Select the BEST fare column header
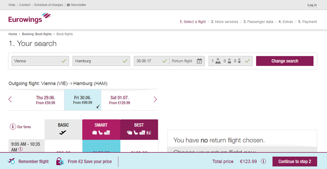Screen dimensions: 327x169 click(139, 129)
